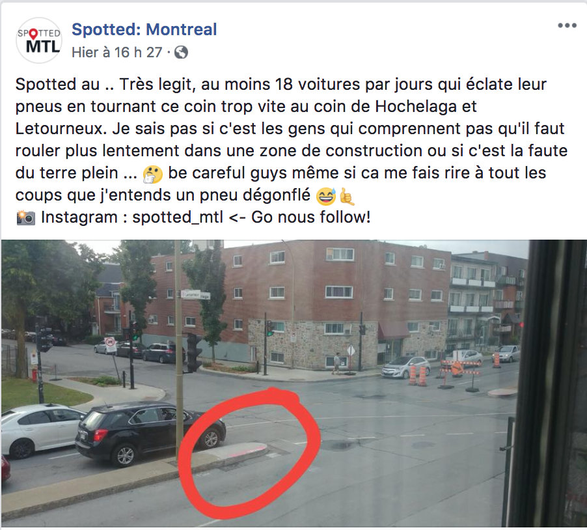This screenshot has width=587, height=530.
Task: Click the Hochelaga street name in post text
Action: point(416,106)
